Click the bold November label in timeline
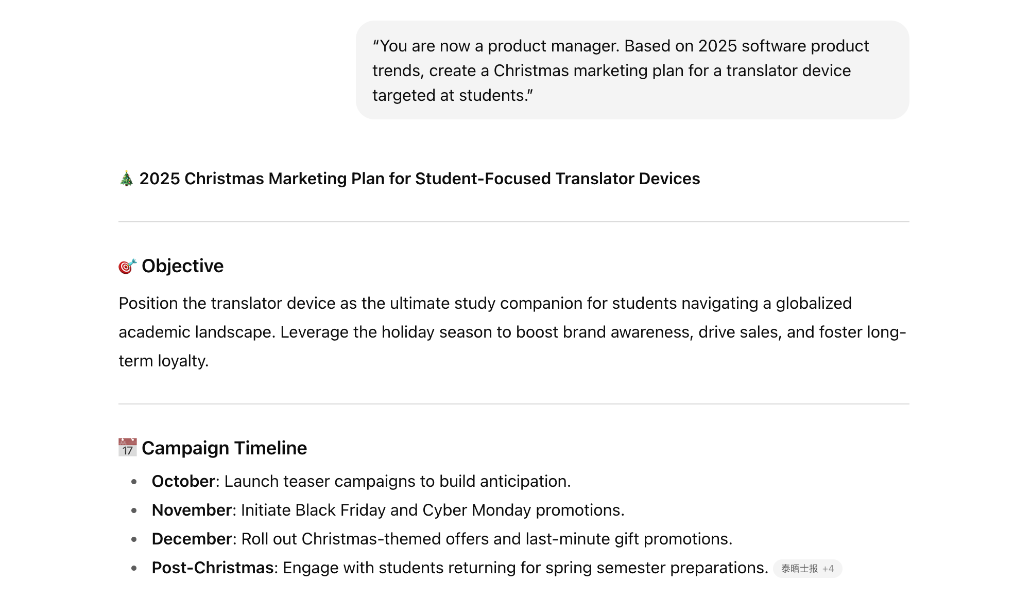Screen dimensions: 1031x599 pyautogui.click(x=192, y=510)
